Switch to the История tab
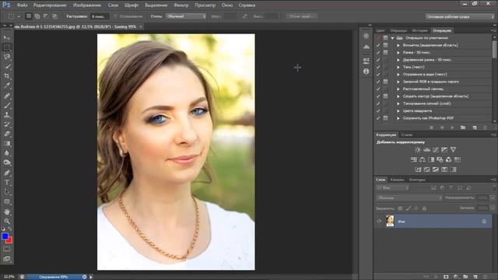 419,30
